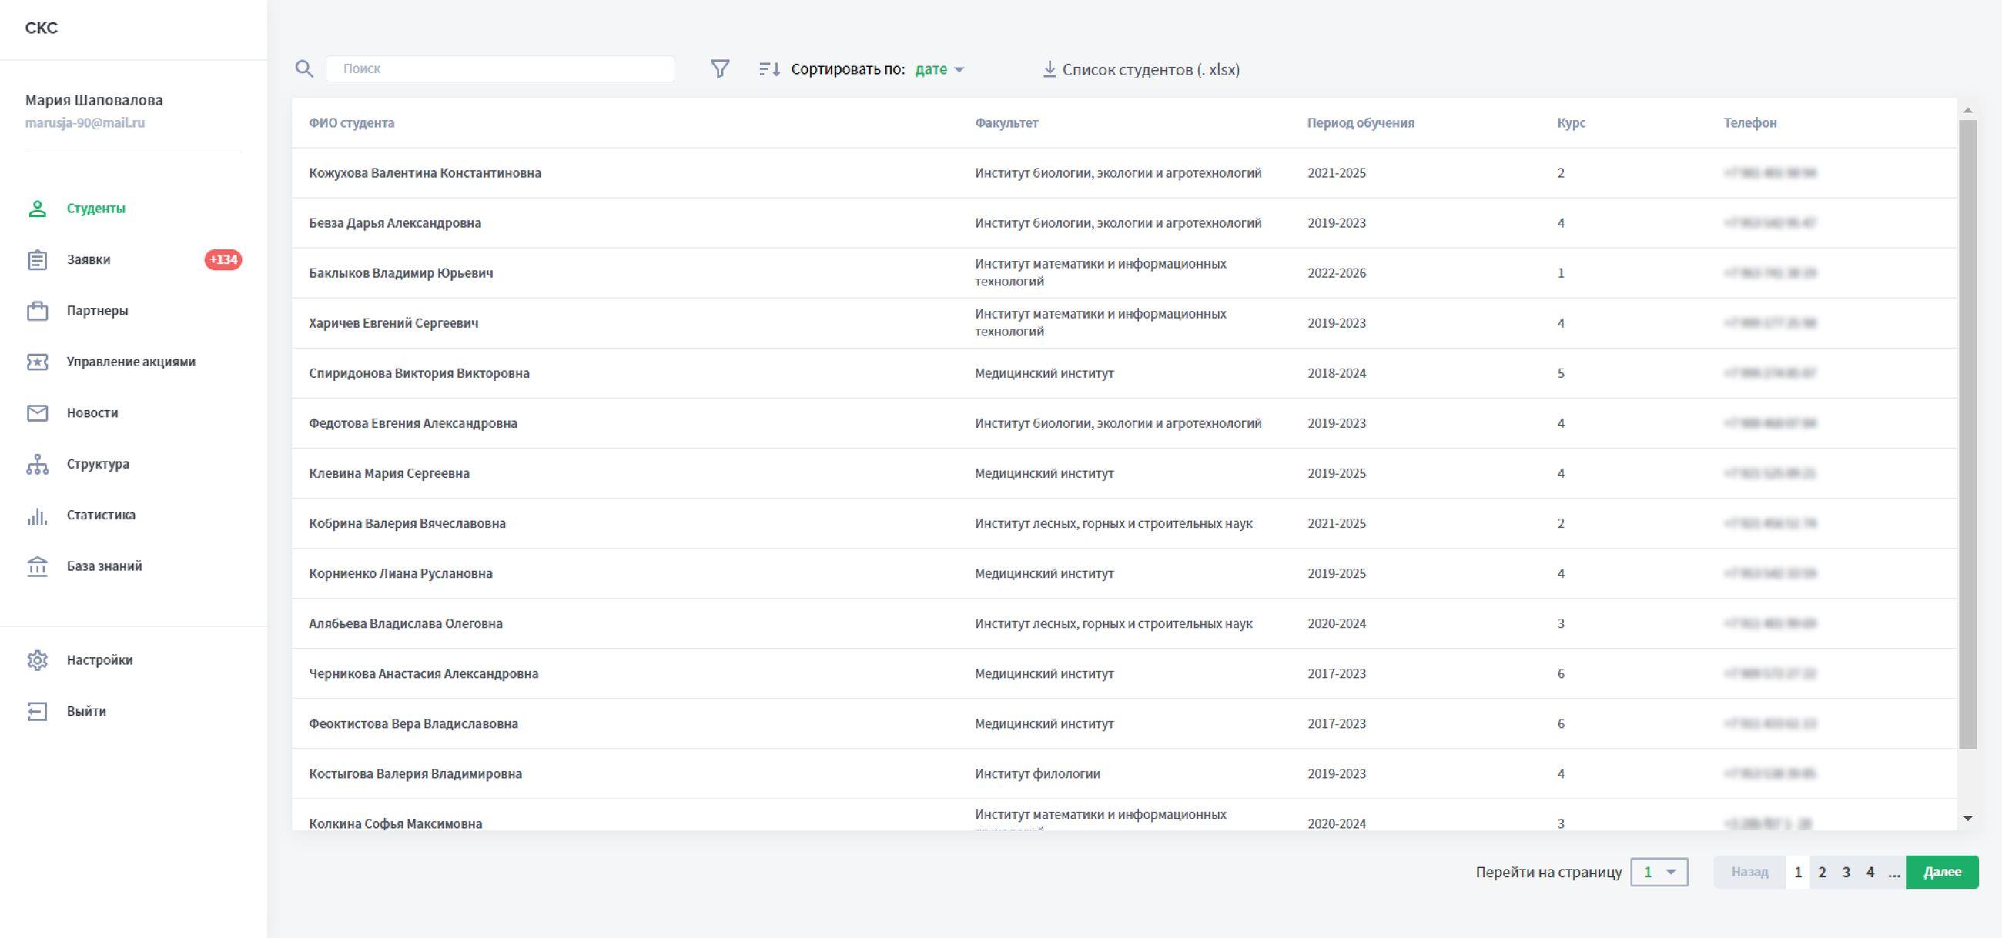Expand the sort by дате dropdown

click(939, 69)
